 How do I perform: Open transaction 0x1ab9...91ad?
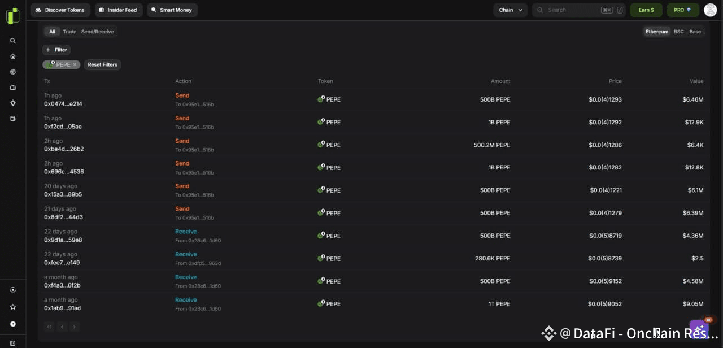(63, 308)
